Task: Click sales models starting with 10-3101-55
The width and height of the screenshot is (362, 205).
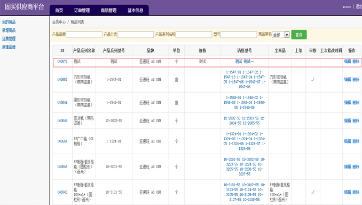Action: point(244,192)
